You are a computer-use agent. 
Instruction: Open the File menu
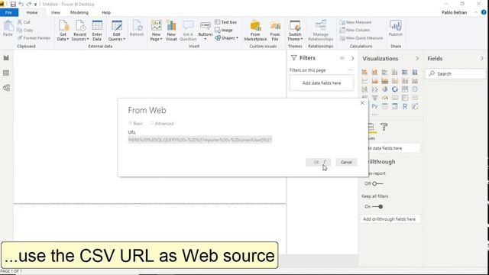pos(8,12)
